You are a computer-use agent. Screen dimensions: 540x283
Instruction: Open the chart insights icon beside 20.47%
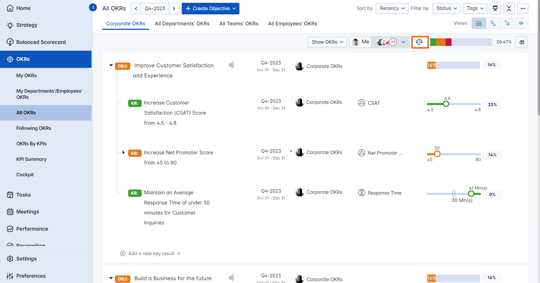coord(521,42)
